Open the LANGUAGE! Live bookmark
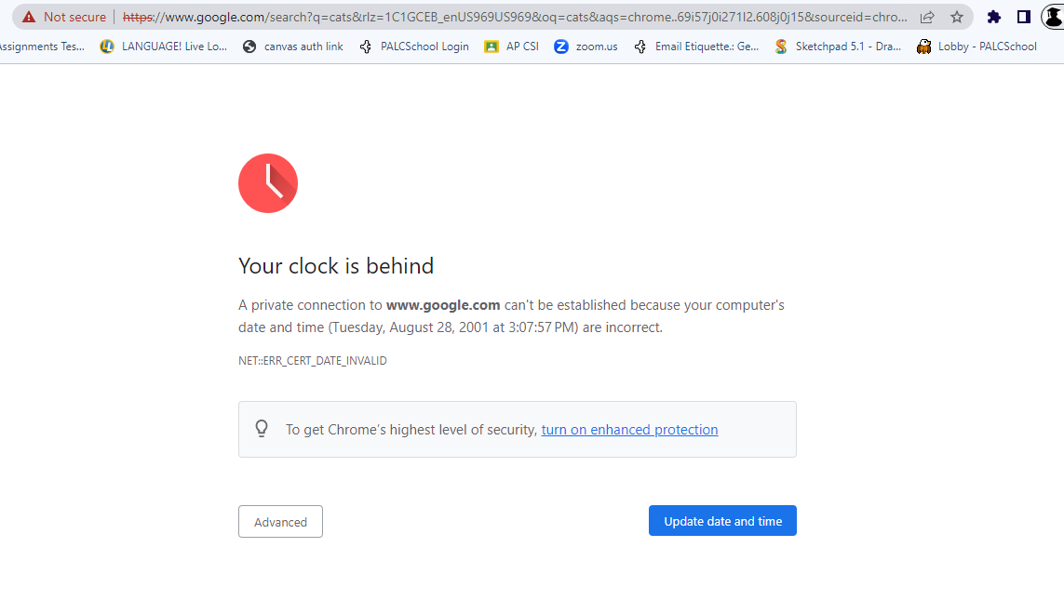Image resolution: width=1064 pixels, height=614 pixels. 164,47
